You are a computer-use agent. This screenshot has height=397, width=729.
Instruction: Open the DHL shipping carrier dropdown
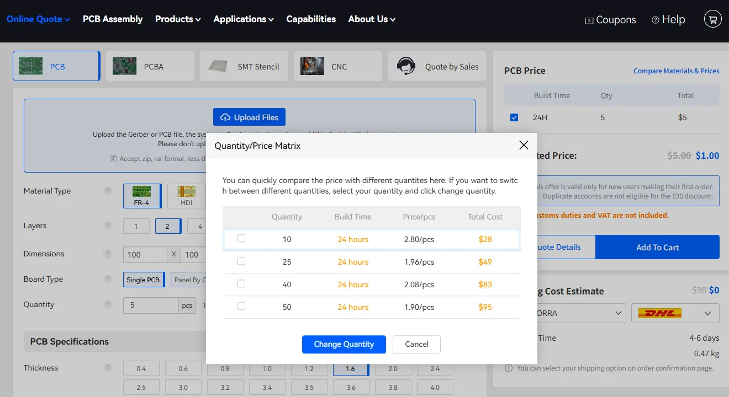[675, 313]
